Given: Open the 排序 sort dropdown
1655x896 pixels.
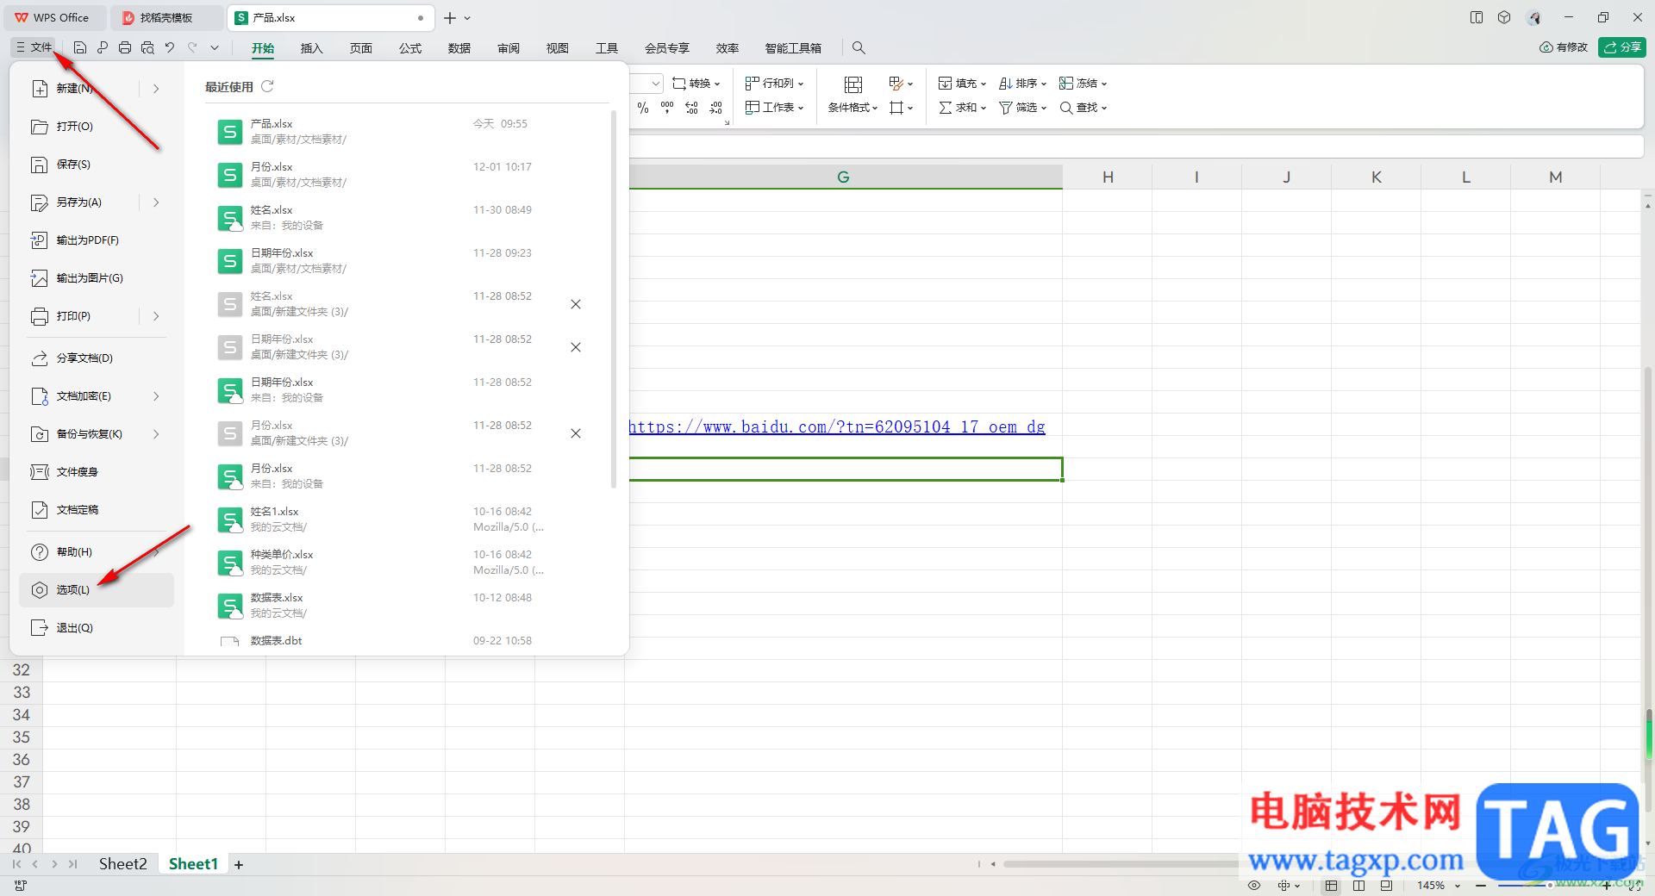Looking at the screenshot, I should click(x=1022, y=84).
